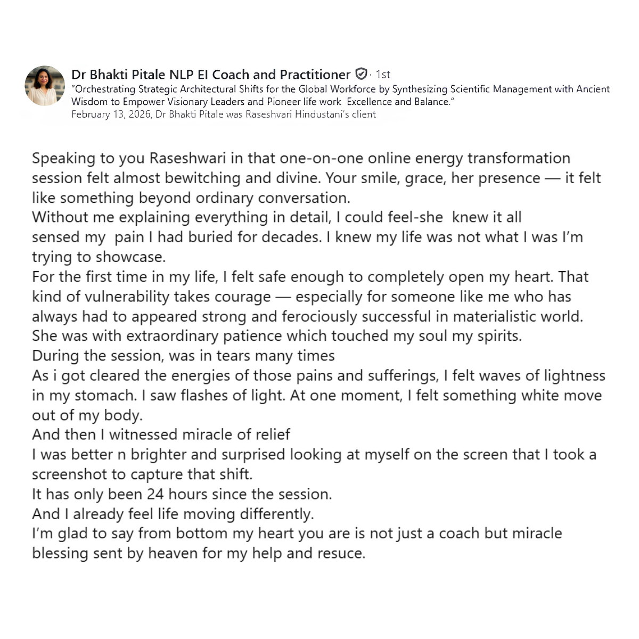This screenshot has height=639, width=639.
Task: Click the line "Speaking to you Raseshwari"
Action: [x=301, y=158]
